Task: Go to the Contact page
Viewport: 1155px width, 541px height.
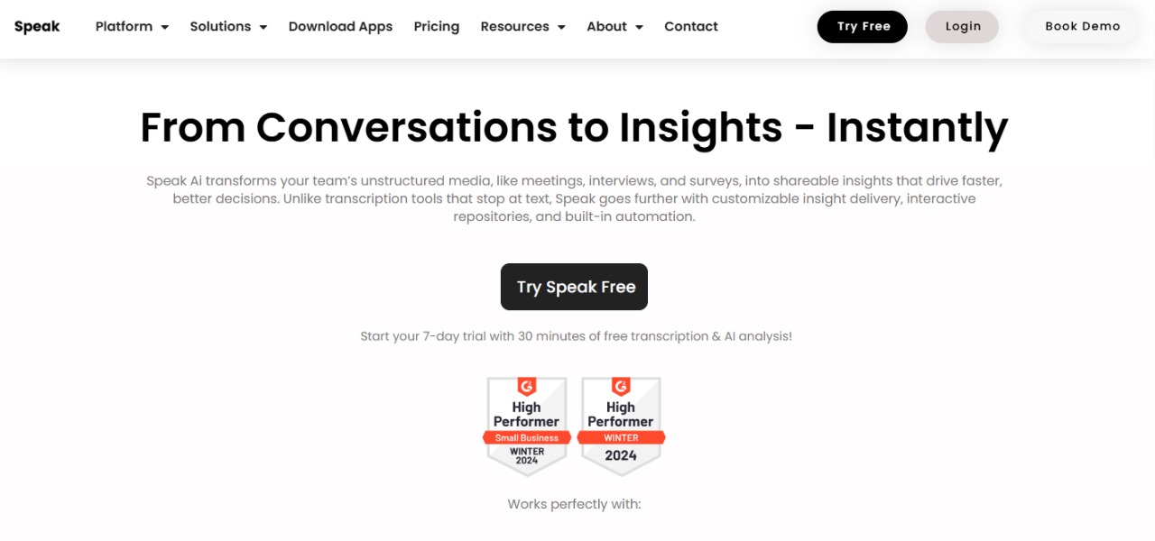Action: coord(691,26)
